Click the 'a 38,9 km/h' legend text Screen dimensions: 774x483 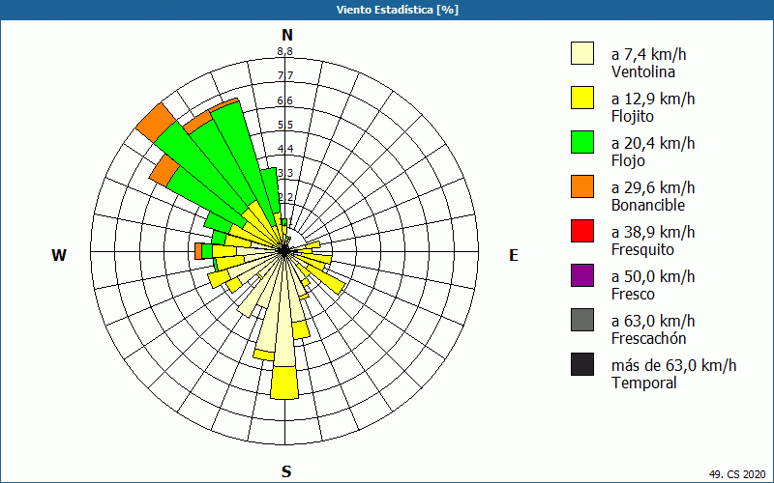tap(652, 232)
